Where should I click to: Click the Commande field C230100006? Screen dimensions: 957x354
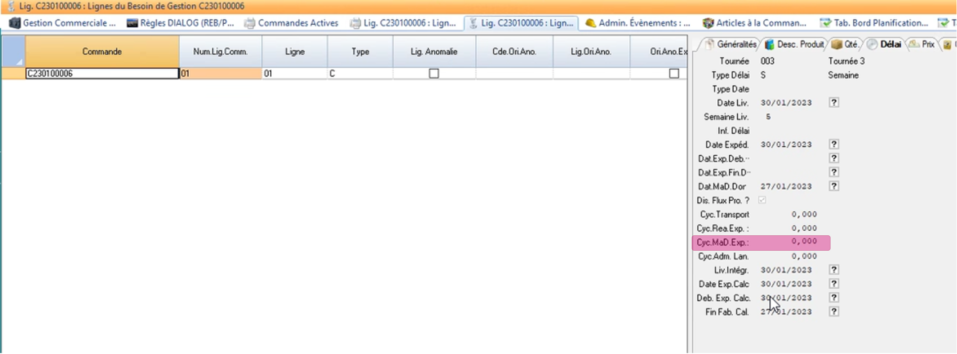102,74
